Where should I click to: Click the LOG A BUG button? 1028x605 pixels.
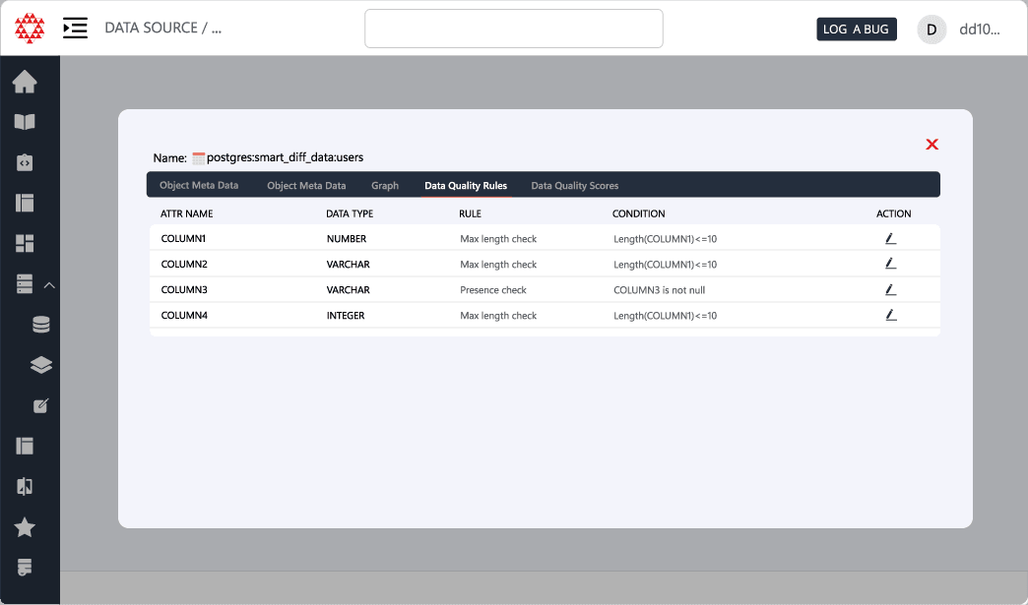pyautogui.click(x=856, y=29)
